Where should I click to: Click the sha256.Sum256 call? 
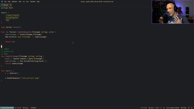point(28,59)
